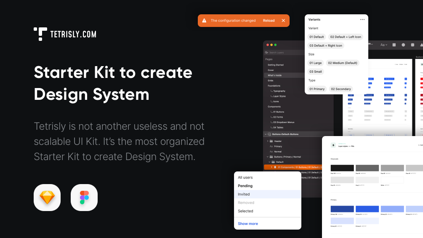Click the symbol icon on the orange layer row

(x=275, y=167)
